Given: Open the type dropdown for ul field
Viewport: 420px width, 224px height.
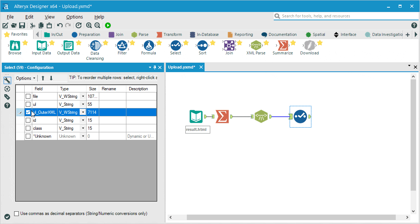Looking at the screenshot, I should [x=83, y=104].
